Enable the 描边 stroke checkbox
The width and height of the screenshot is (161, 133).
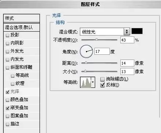tap(7, 124)
